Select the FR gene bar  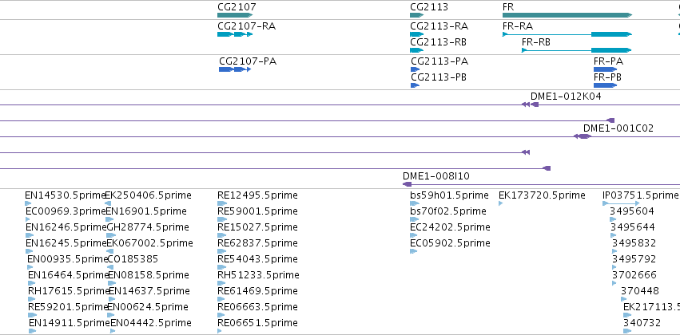pos(567,15)
